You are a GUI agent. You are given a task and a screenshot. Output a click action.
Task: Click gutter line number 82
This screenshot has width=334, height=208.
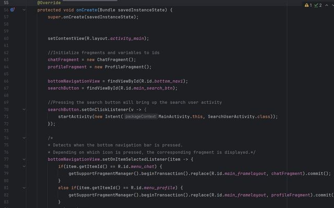tap(6, 195)
